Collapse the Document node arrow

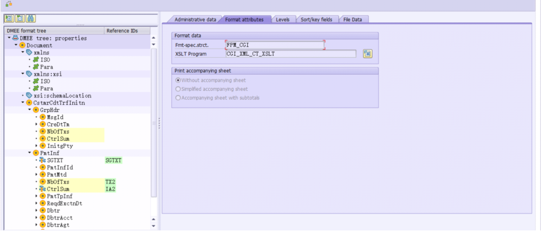pos(16,45)
